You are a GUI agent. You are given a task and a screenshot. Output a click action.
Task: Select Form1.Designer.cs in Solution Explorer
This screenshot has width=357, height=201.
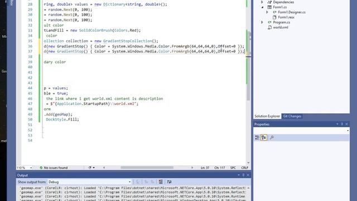292,12
